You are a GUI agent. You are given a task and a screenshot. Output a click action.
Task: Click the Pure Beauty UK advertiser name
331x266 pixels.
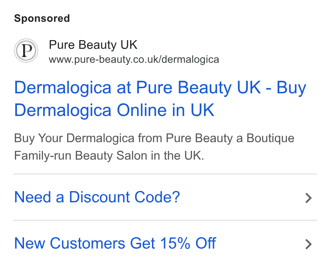coord(93,45)
